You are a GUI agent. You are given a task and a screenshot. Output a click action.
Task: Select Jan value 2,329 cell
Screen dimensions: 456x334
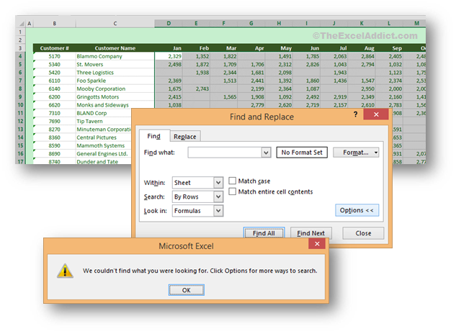tap(169, 56)
